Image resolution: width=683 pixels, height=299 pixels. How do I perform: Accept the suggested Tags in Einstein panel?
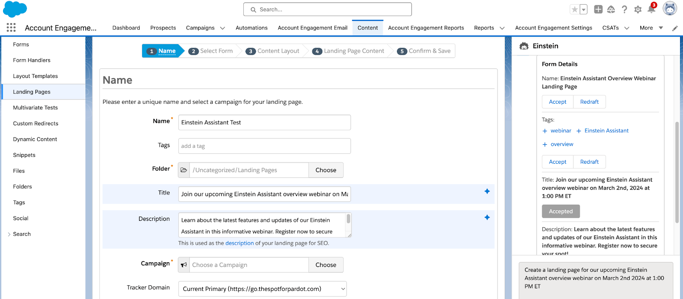coord(557,162)
